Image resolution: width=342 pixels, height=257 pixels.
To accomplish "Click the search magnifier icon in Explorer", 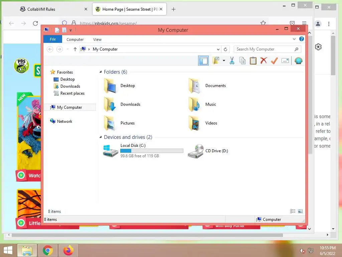I will click(296, 49).
